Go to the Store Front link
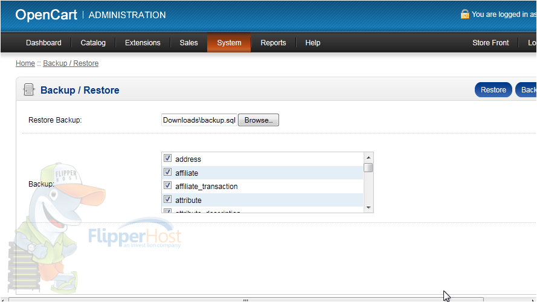This screenshot has width=537, height=302. coord(490,43)
